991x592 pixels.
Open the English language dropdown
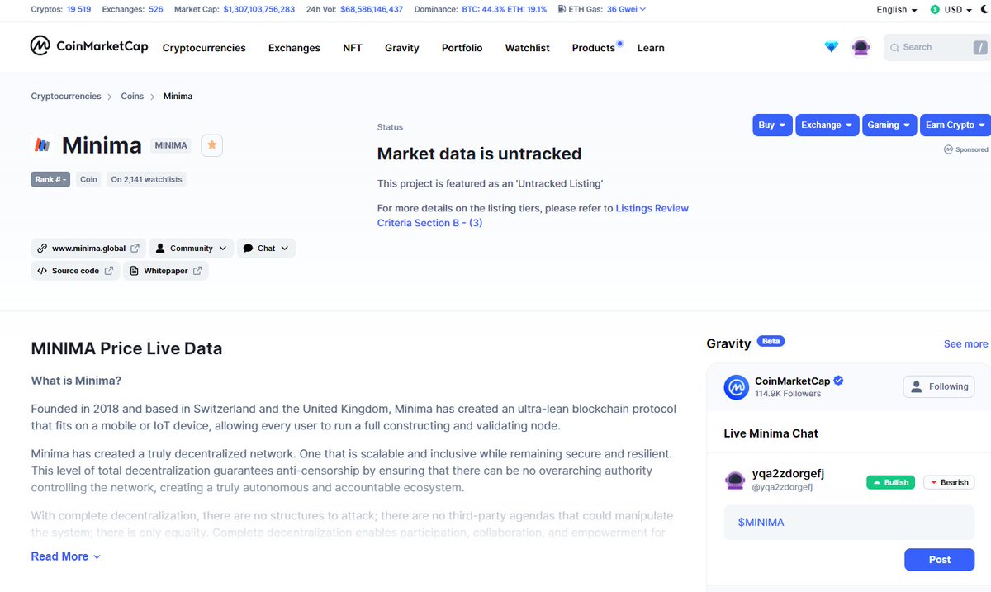pos(897,10)
